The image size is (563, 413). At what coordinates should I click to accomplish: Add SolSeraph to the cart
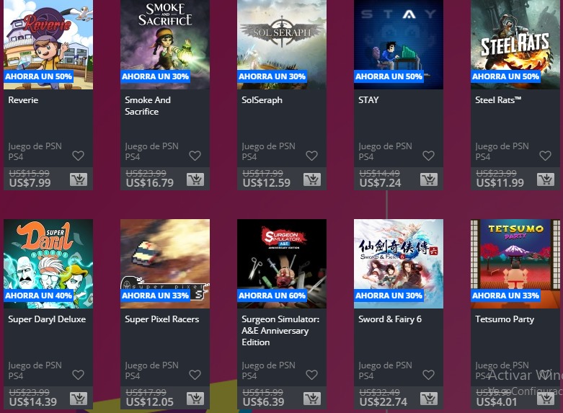(x=312, y=179)
